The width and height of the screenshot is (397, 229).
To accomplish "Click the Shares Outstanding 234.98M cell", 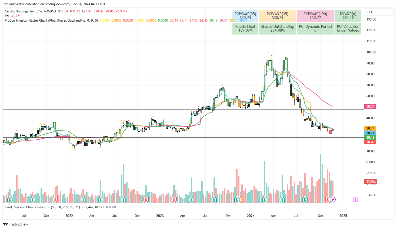I will 278,29.
